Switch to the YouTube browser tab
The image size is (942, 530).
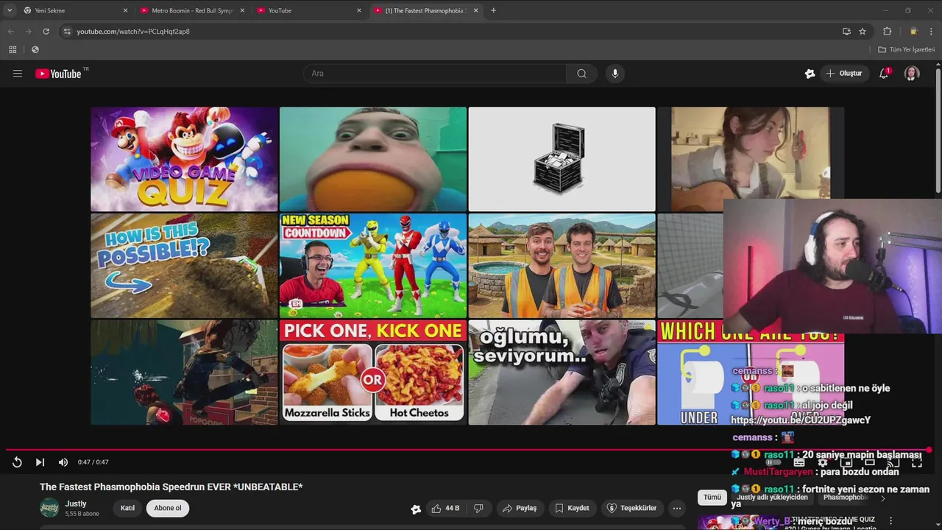(x=309, y=10)
